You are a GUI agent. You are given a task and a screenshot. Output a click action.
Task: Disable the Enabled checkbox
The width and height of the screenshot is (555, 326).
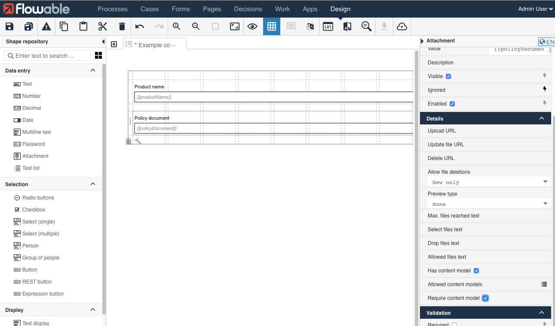[x=453, y=103]
